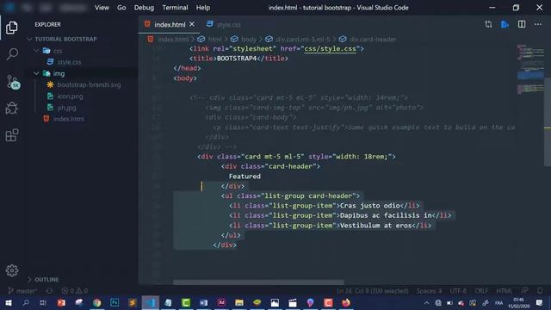Image resolution: width=551 pixels, height=310 pixels.
Task: Click the blue preview icon in editor toolbar
Action: pos(505,24)
